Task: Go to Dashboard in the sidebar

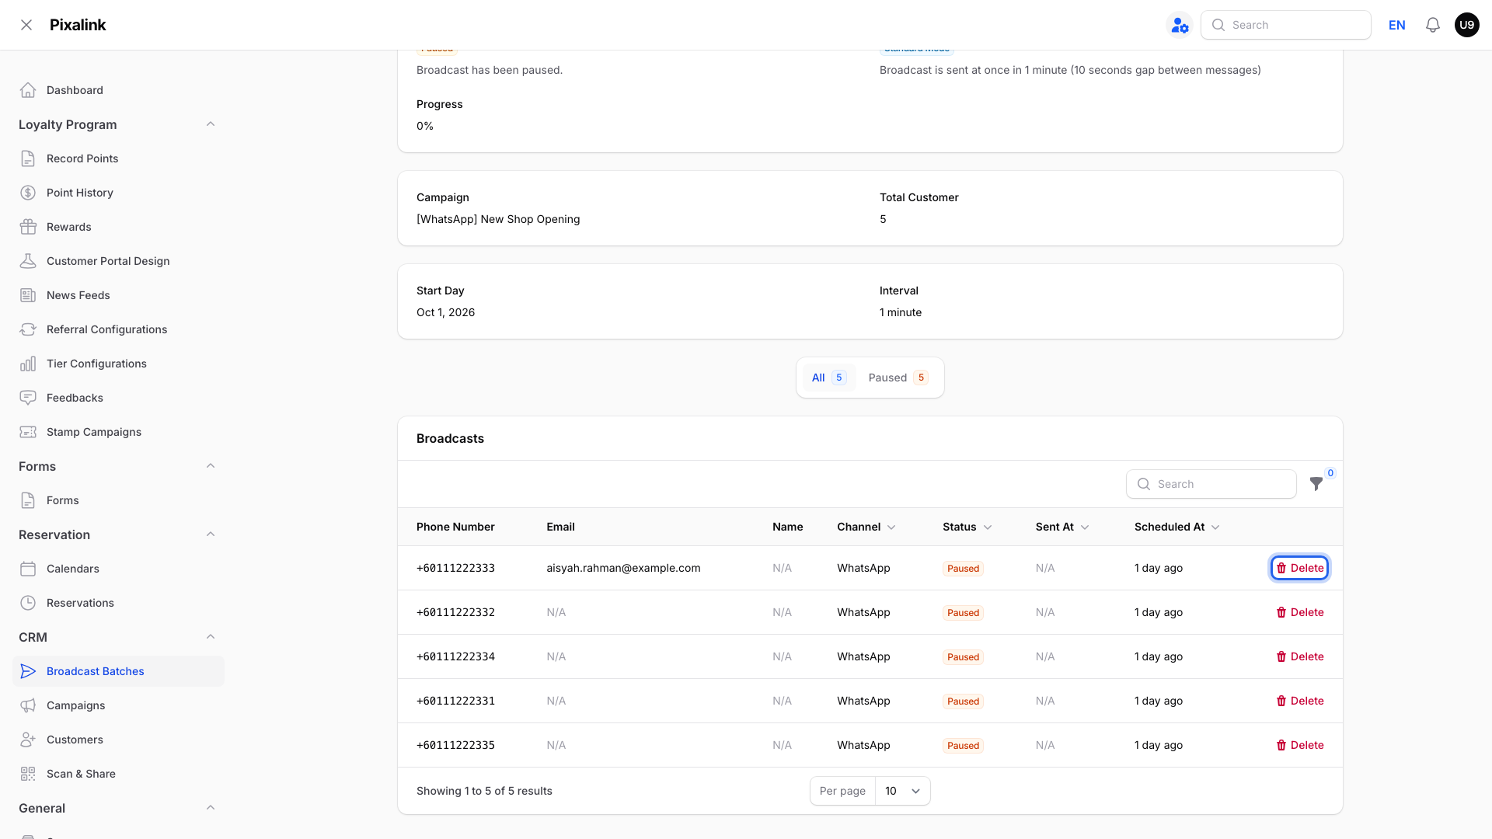Action: tap(118, 90)
